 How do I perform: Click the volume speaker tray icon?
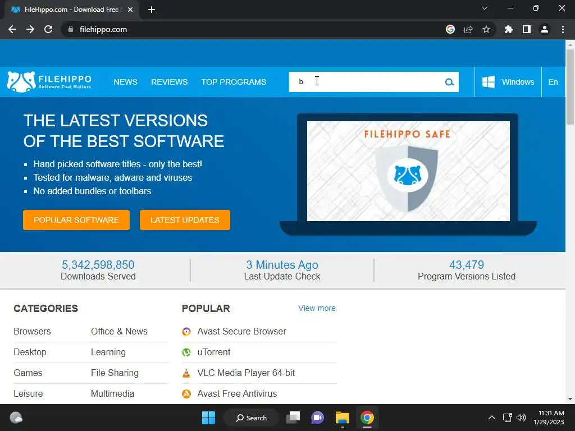pyautogui.click(x=521, y=418)
